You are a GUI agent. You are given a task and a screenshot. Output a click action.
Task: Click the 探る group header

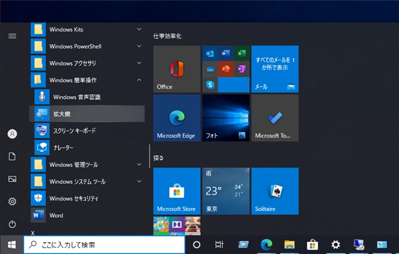click(x=158, y=158)
